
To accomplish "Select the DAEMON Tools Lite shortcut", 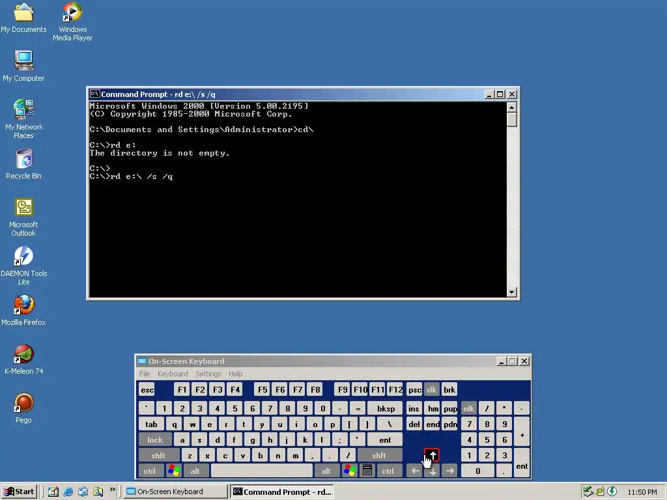I will point(23,266).
